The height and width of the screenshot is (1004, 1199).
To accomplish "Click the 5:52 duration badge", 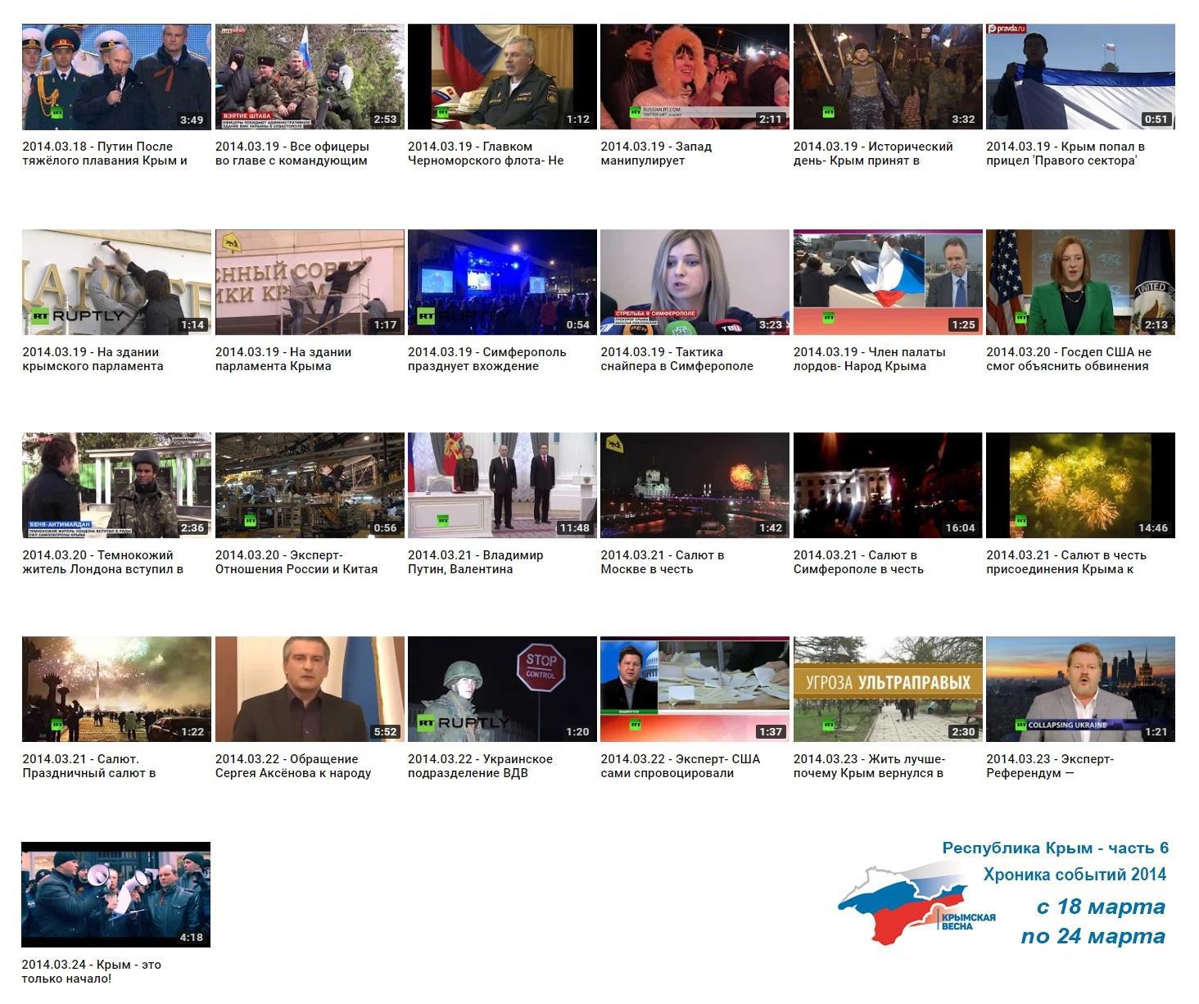I will click(385, 732).
